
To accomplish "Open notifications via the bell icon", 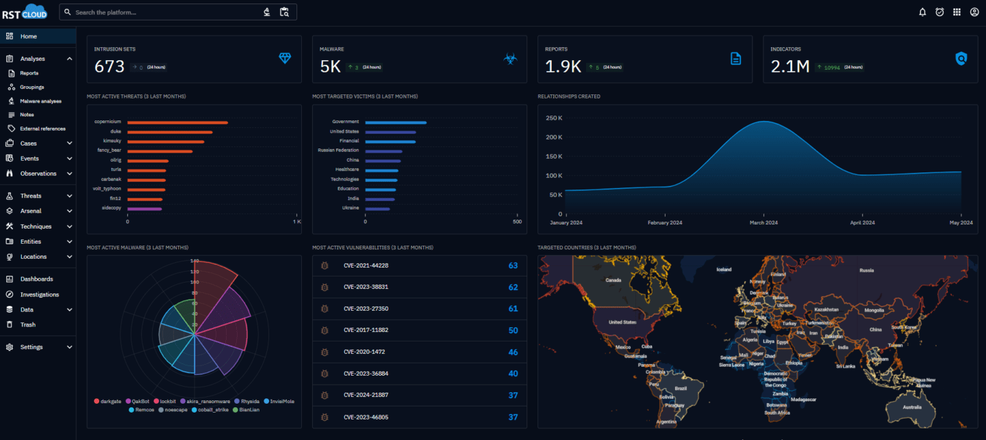I will coord(922,12).
